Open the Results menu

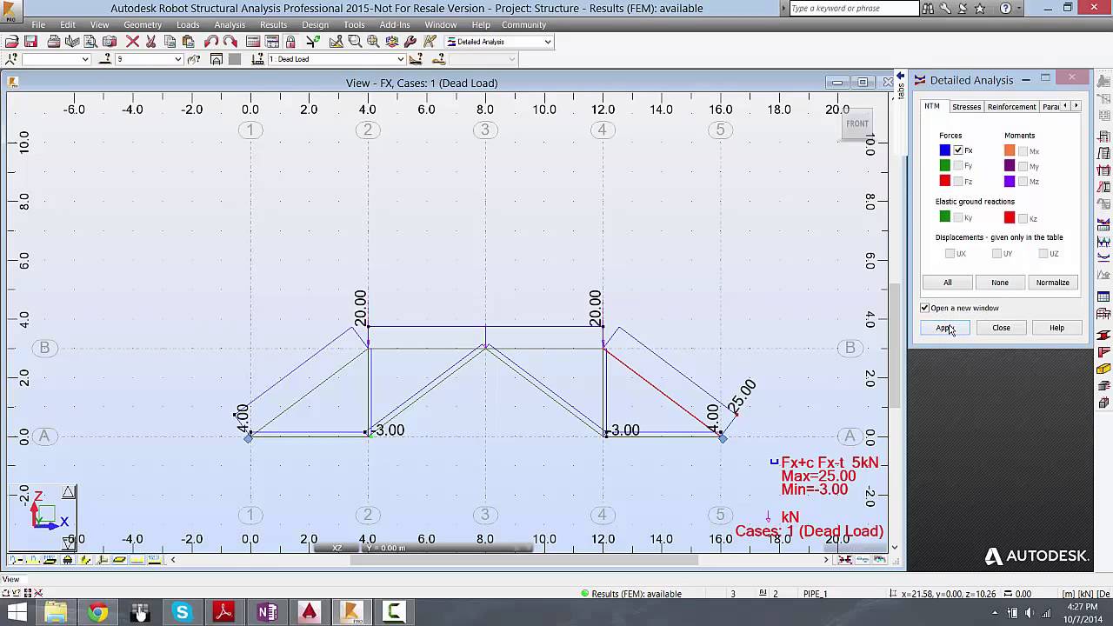pyautogui.click(x=273, y=24)
